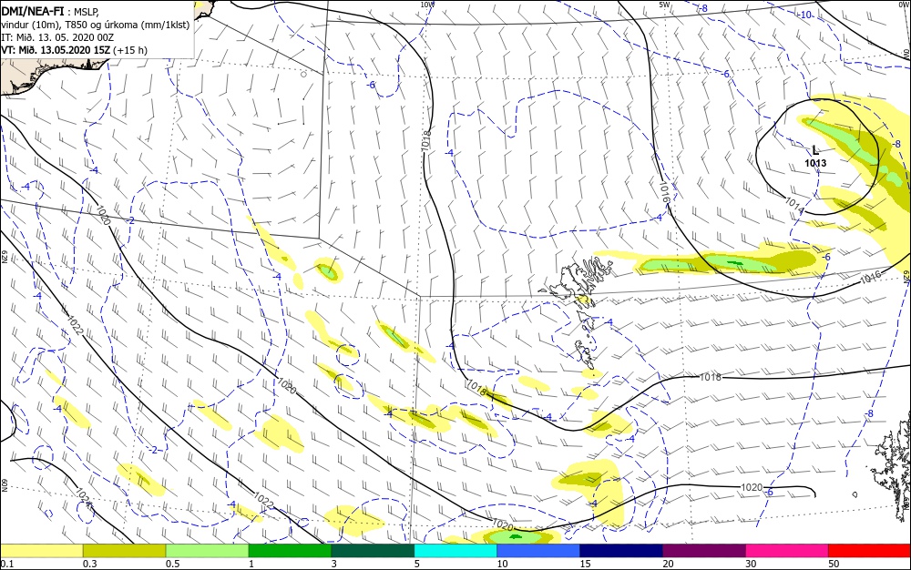The height and width of the screenshot is (570, 911).
Task: Click the legend value "0.3"
Action: [89, 564]
